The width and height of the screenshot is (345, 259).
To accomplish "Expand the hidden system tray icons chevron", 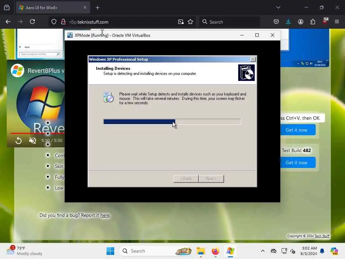I will pos(263,251).
